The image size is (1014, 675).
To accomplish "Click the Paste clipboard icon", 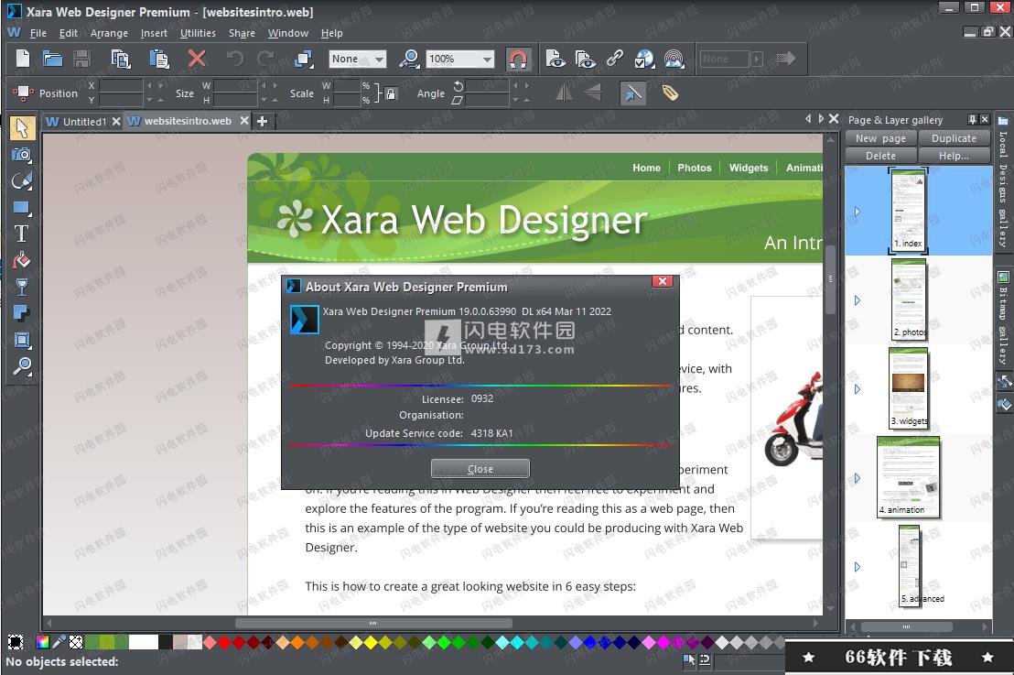I will tap(159, 59).
